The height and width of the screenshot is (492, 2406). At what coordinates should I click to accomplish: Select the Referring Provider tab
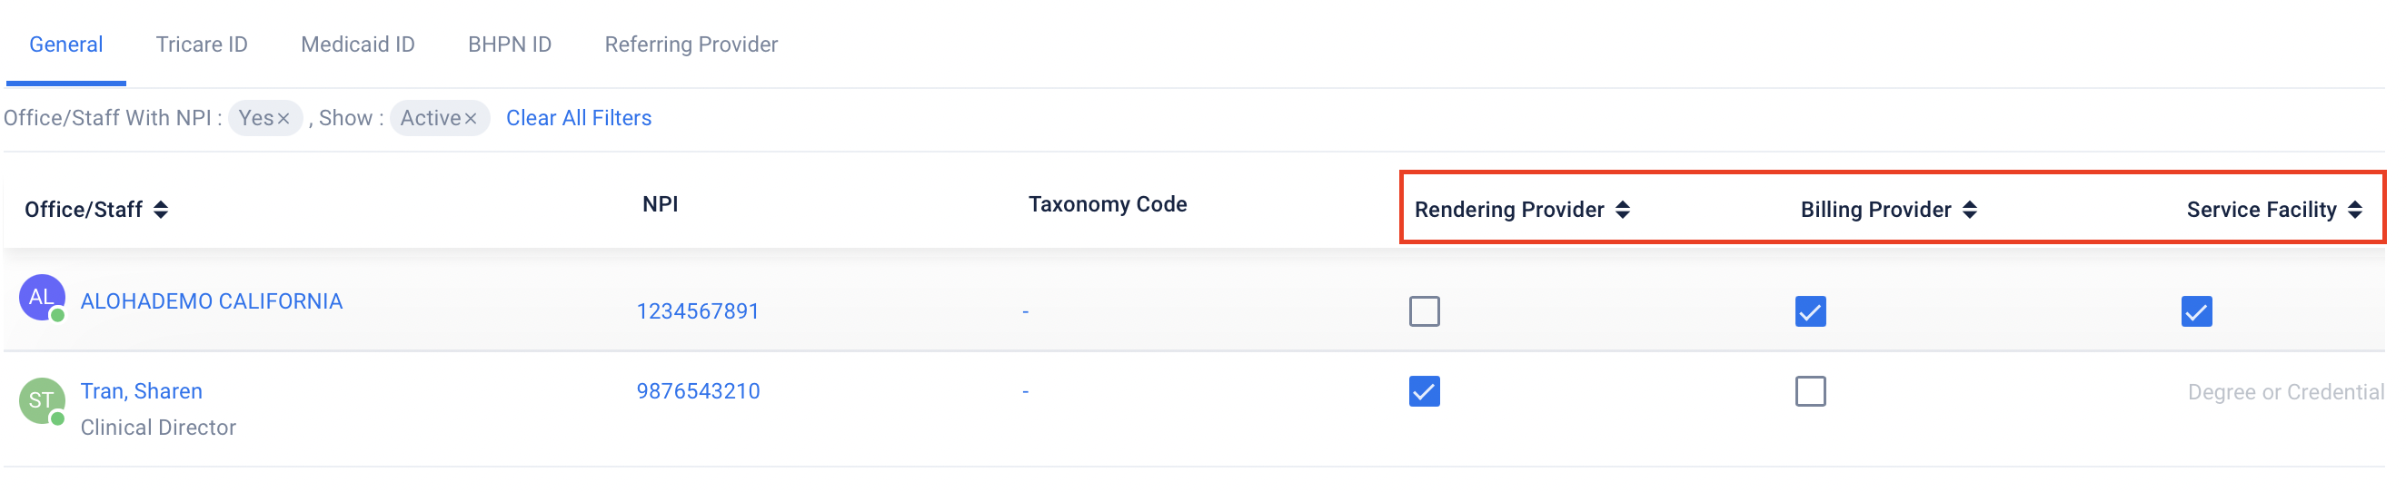pyautogui.click(x=691, y=44)
